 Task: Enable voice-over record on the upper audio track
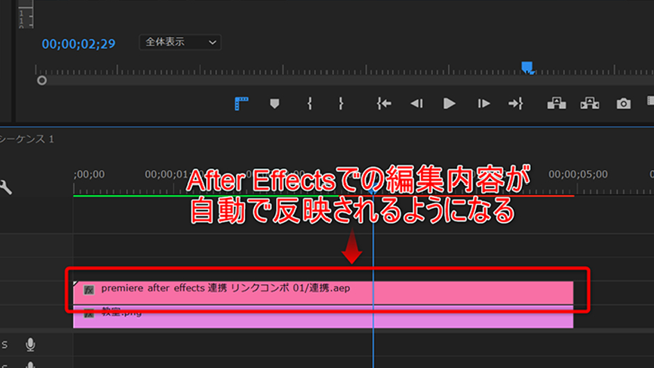point(30,344)
